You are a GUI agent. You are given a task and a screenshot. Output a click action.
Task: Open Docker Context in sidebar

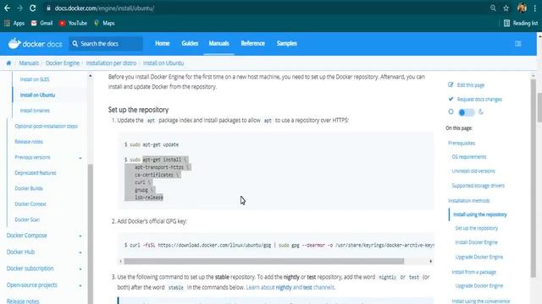click(30, 204)
